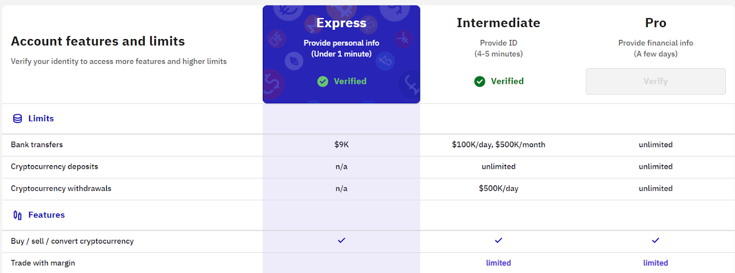Click the Express $9K bank transfer limit
The height and width of the screenshot is (273, 735).
(x=341, y=145)
